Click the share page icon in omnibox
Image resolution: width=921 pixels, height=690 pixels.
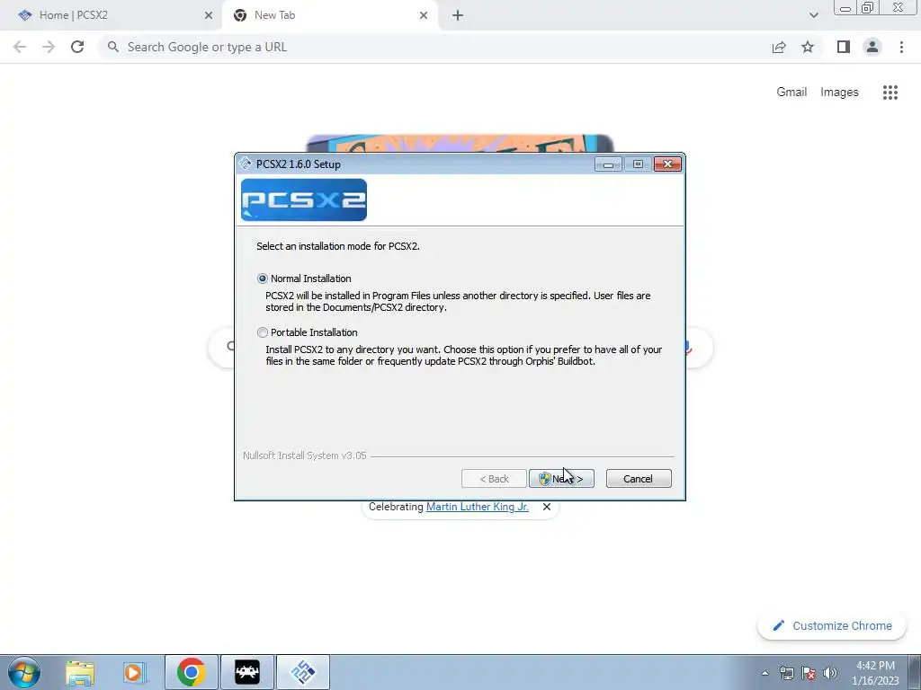779,47
